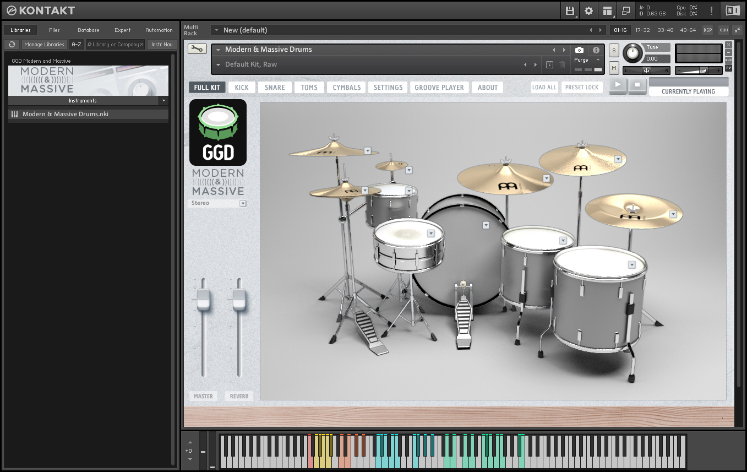Toggle the AUX sends button on instrument header
747x472 pixels.
[728, 60]
